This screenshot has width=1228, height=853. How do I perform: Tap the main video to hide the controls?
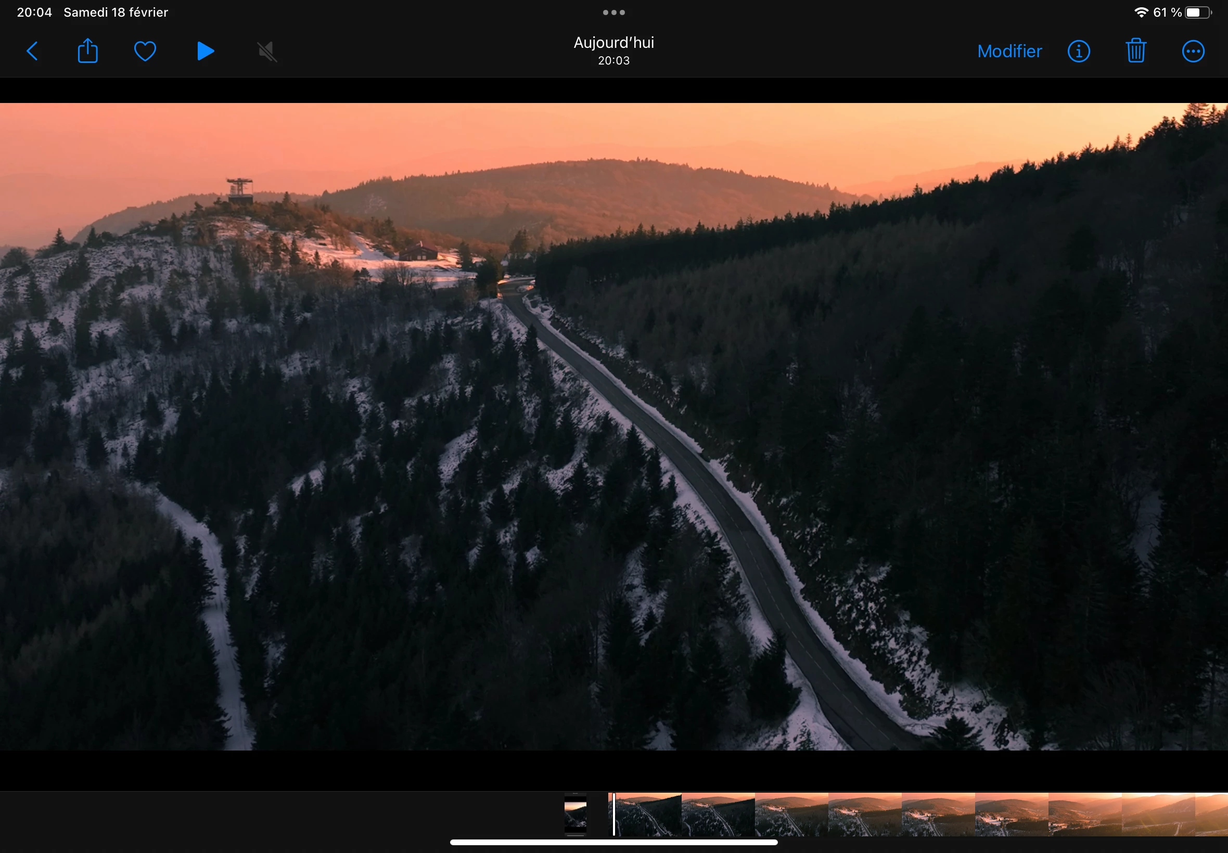click(613, 426)
